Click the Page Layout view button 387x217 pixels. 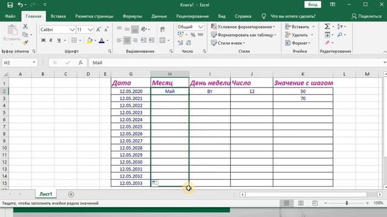[x=301, y=203]
